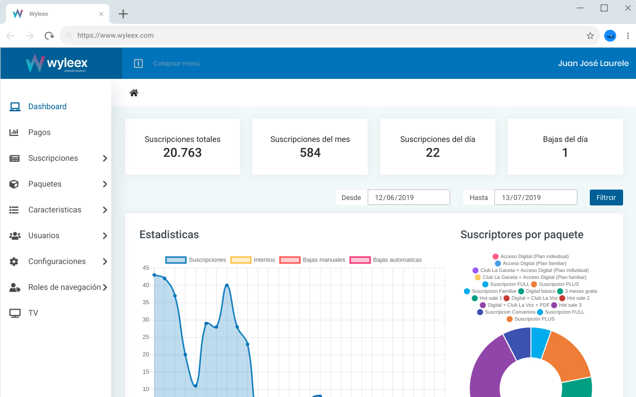The image size is (636, 397).
Task: Click the Pagos bar chart icon
Action: 14,132
